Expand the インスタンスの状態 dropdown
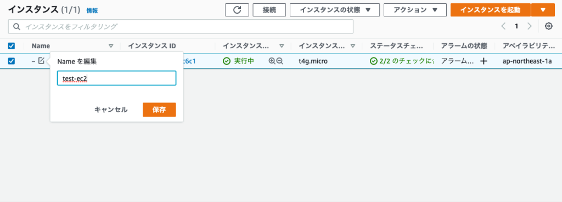 click(x=335, y=10)
